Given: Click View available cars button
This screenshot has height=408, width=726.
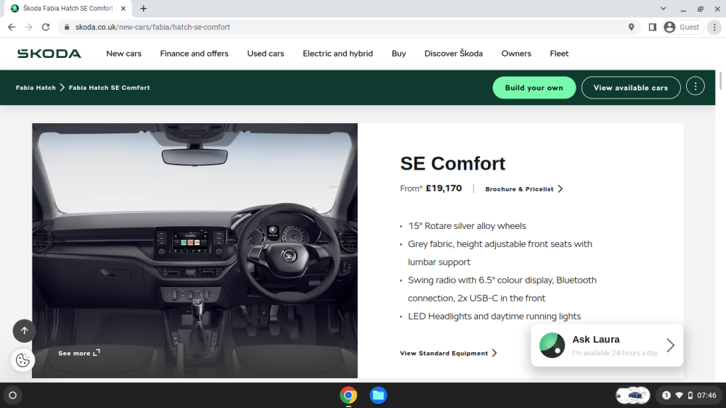Looking at the screenshot, I should click(x=631, y=88).
